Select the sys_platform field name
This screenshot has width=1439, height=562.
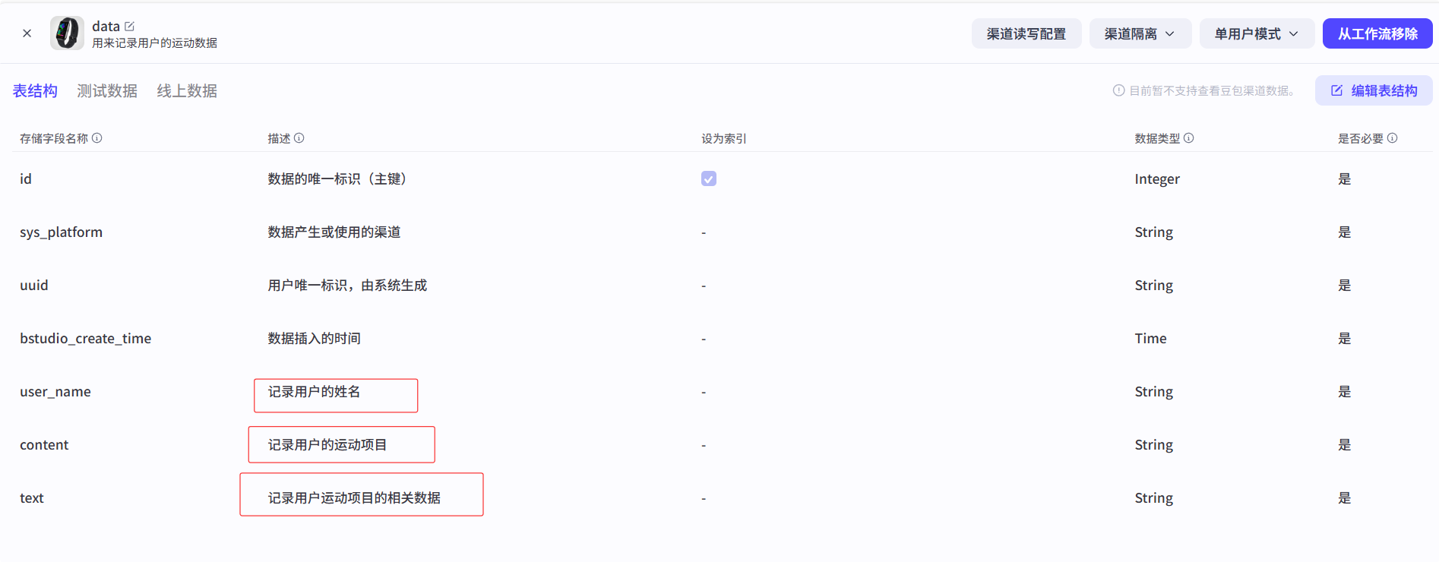(61, 232)
